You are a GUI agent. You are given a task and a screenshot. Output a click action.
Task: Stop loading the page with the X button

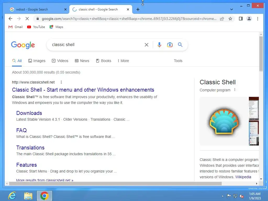tap(27, 19)
